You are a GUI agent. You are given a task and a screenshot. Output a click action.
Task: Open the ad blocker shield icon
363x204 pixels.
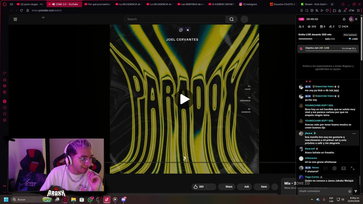312,10
